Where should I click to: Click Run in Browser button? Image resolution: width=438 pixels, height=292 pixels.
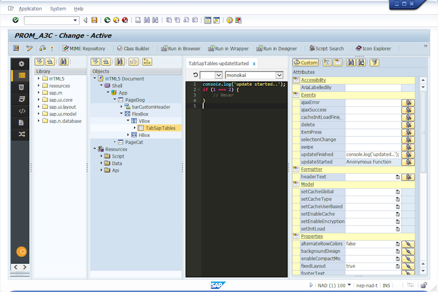coord(181,49)
